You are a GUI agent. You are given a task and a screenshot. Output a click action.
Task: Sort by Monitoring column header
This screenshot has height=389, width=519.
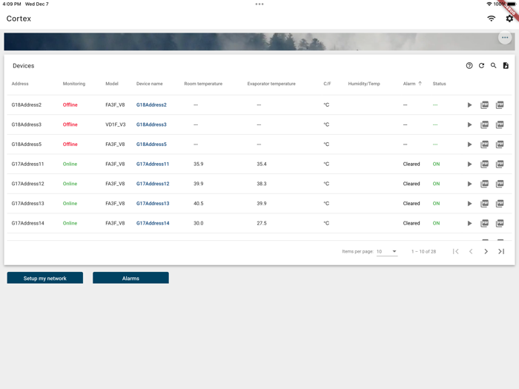pyautogui.click(x=74, y=84)
